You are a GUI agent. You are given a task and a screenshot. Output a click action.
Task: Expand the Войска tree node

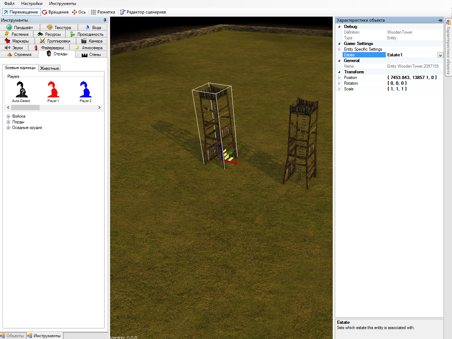[x=8, y=116]
